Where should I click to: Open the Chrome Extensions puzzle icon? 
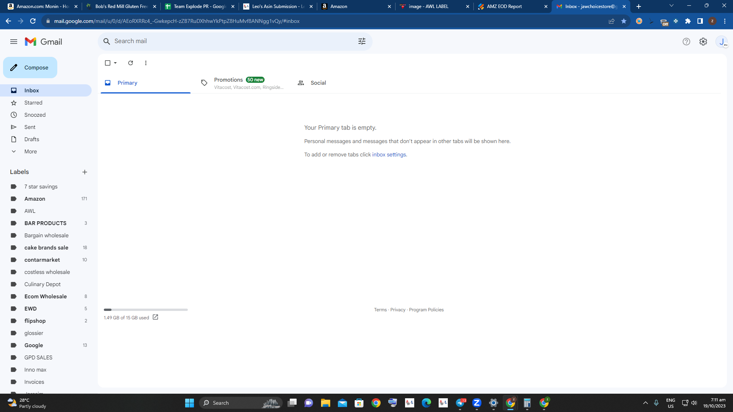pos(688,21)
